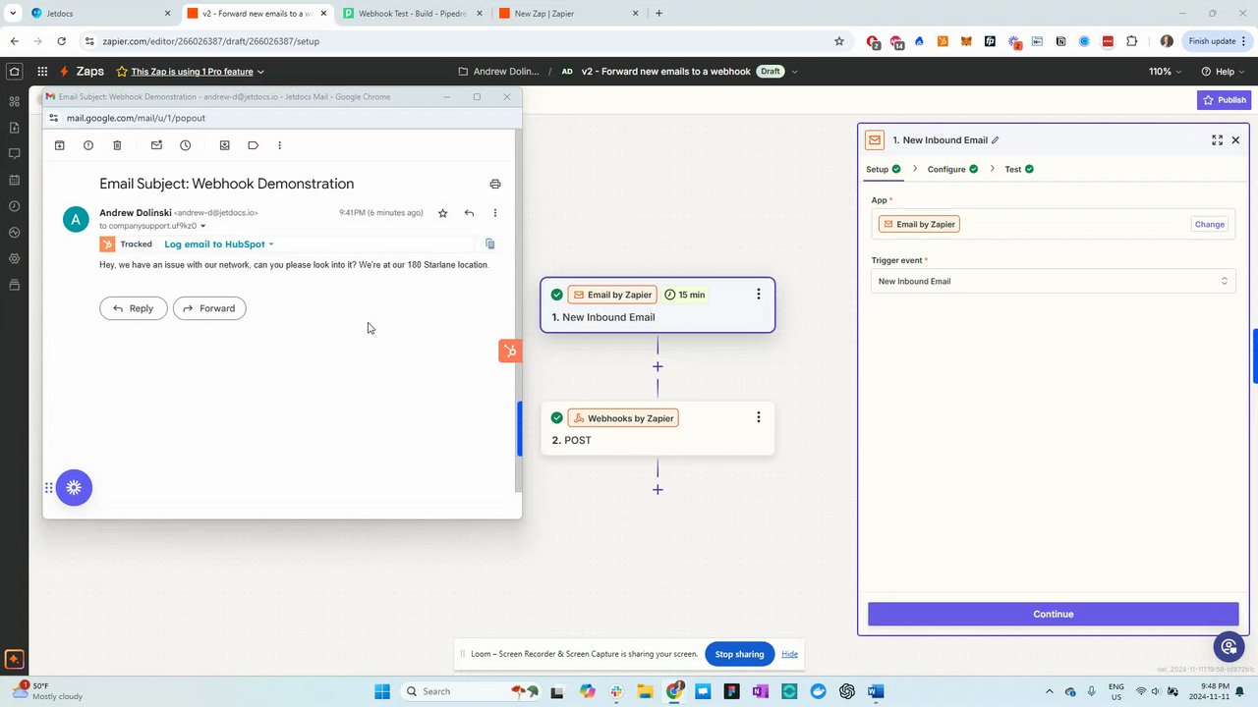This screenshot has width=1258, height=707.
Task: Open the clock history icon in Zapier sidebar
Action: click(14, 206)
